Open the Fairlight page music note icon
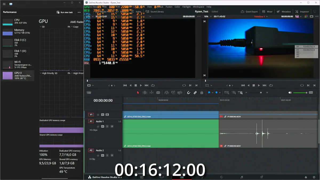The width and height of the screenshot is (320, 180). point(242,177)
